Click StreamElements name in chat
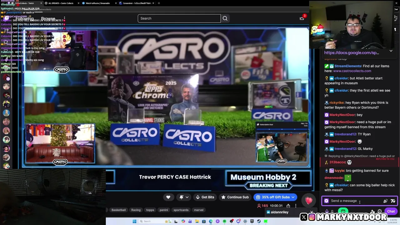 pyautogui.click(x=348, y=66)
